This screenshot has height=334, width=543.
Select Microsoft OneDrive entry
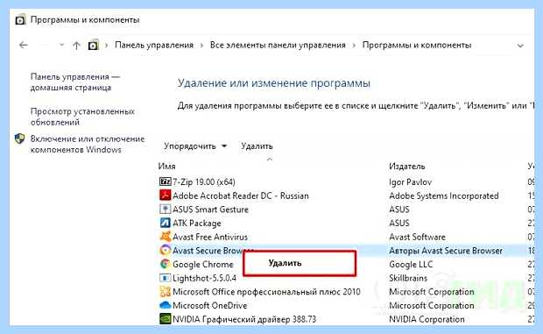click(x=210, y=306)
